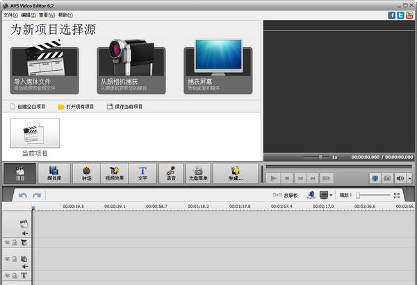417x285 pixels.
Task: Click the 00:01:57.4 ruler mark
Action: tap(281, 206)
